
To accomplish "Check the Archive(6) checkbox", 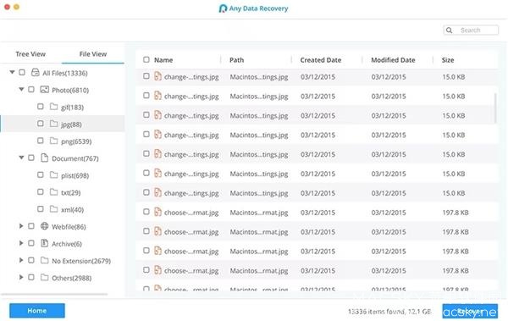I will (x=31, y=243).
